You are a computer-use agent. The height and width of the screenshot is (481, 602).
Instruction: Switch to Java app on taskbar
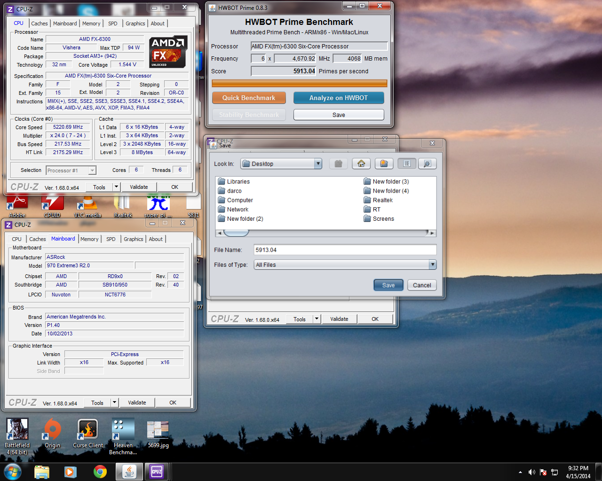tap(129, 472)
